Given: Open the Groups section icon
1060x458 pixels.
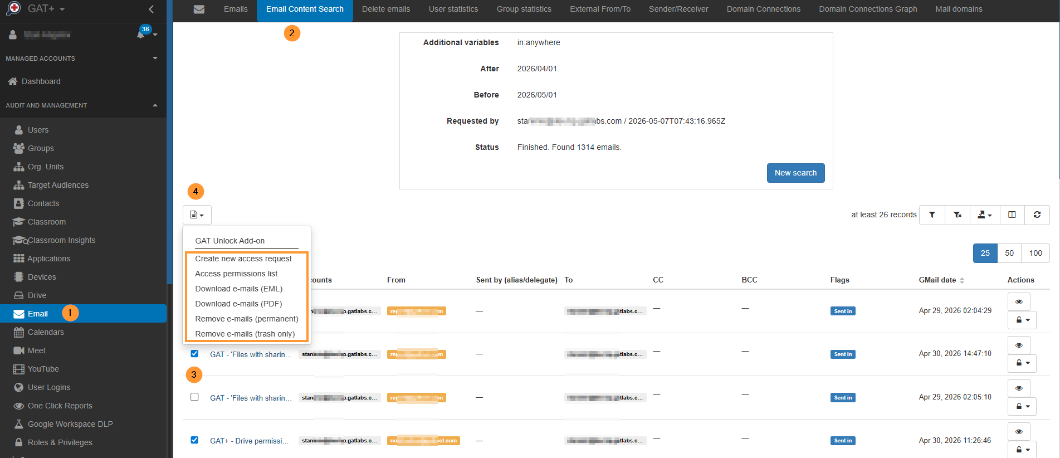Looking at the screenshot, I should point(19,148).
